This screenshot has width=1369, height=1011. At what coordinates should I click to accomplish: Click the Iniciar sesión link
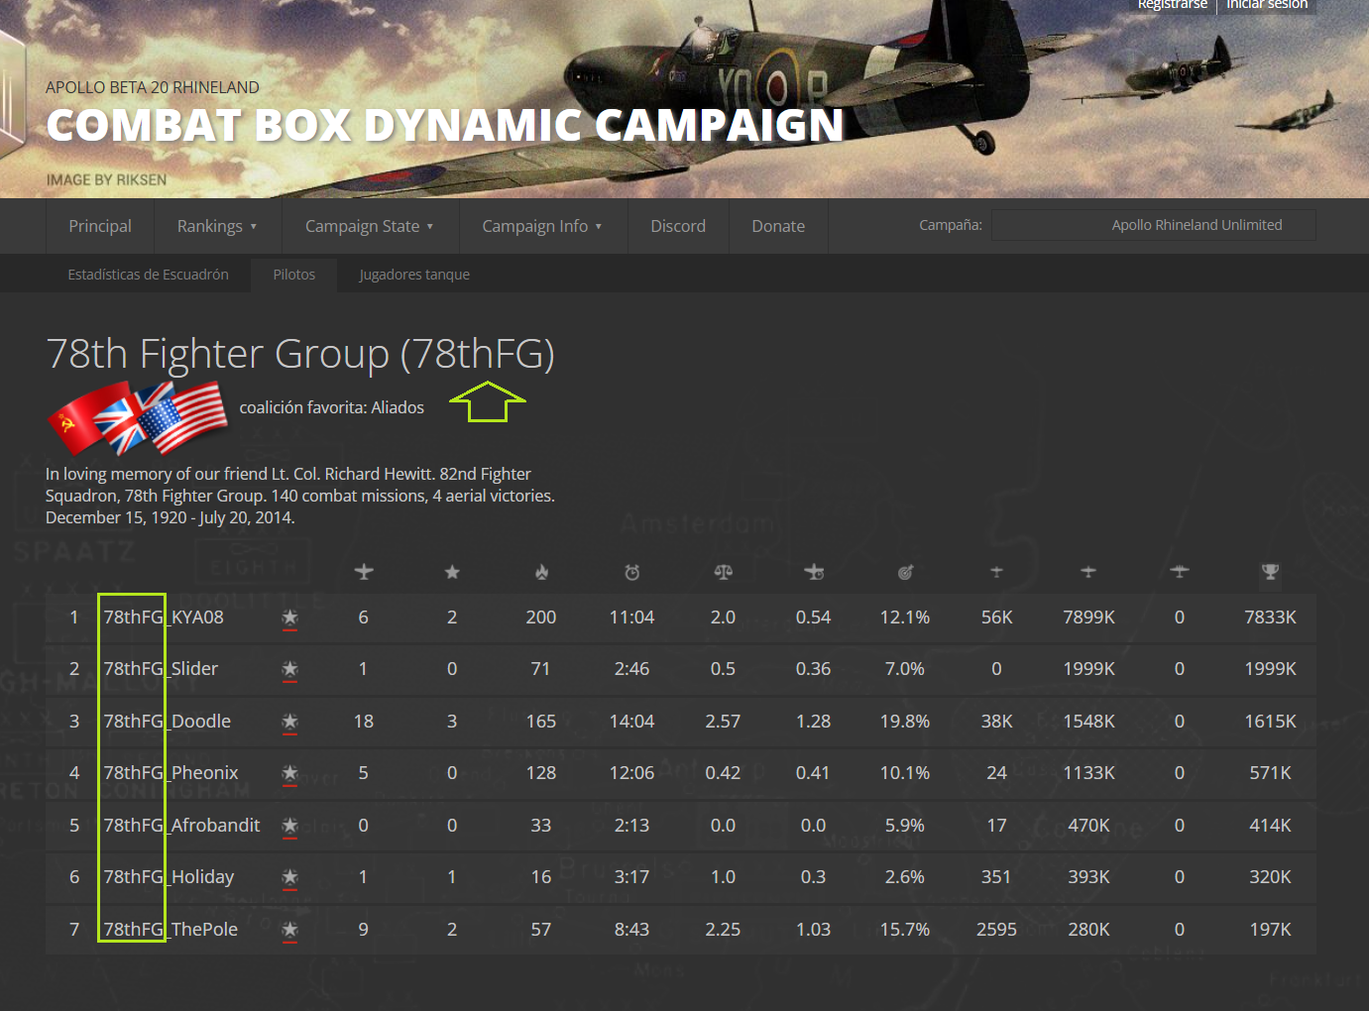(1267, 5)
